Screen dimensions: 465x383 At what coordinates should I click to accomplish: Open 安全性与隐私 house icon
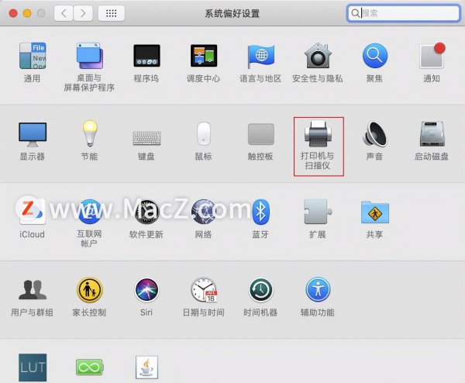(318, 56)
